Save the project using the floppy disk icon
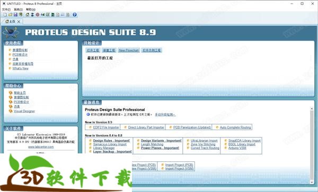Image resolution: width=318 pixels, height=192 pixels. (x=15, y=15)
